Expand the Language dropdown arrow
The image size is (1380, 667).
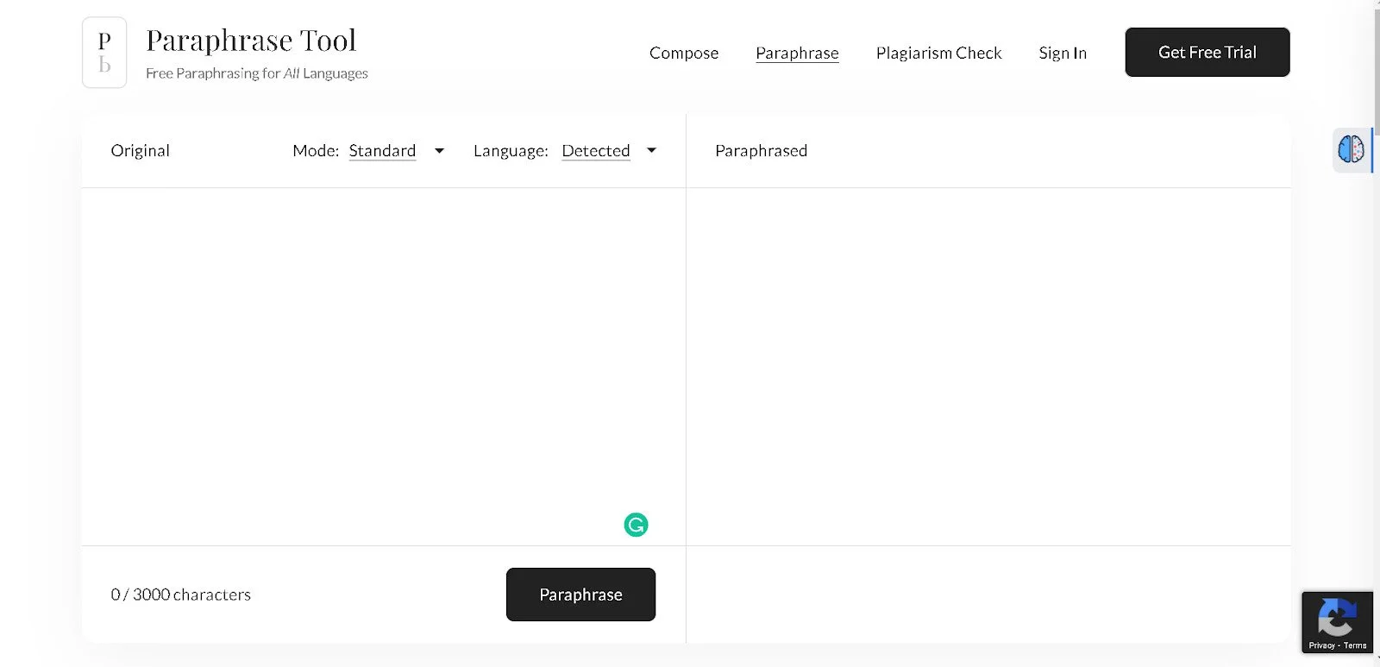(x=651, y=151)
